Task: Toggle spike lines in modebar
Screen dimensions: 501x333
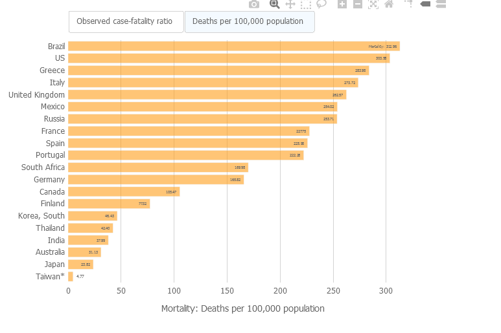Action: 408,4
